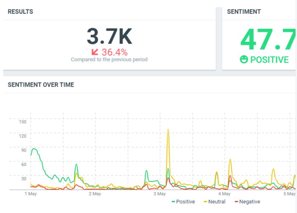The image size is (297, 213).
Task: Toggle the Positive series in the legend
Action: 183,202
